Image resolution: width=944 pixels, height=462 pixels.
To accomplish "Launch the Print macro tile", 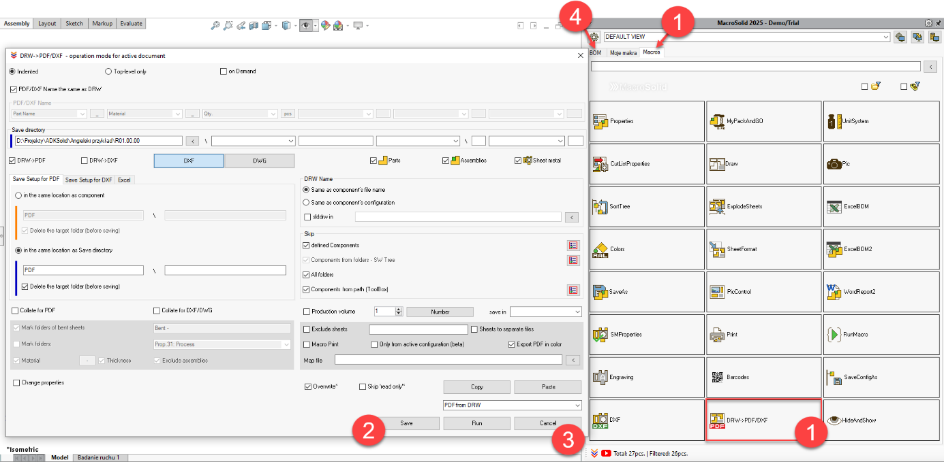I will point(763,335).
